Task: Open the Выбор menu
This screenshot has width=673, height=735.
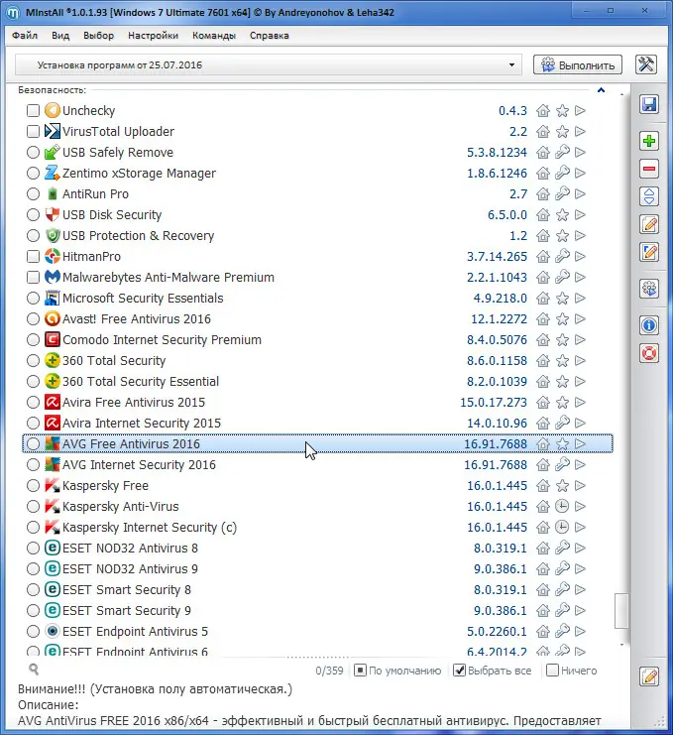Action: point(98,36)
